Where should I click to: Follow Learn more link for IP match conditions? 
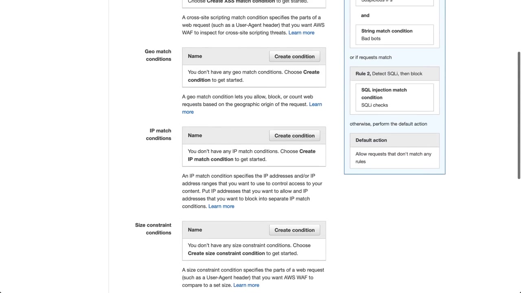tap(221, 206)
